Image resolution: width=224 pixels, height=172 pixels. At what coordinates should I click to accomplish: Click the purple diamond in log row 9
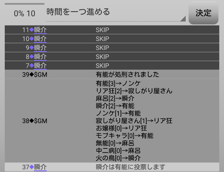(x=32, y=47)
